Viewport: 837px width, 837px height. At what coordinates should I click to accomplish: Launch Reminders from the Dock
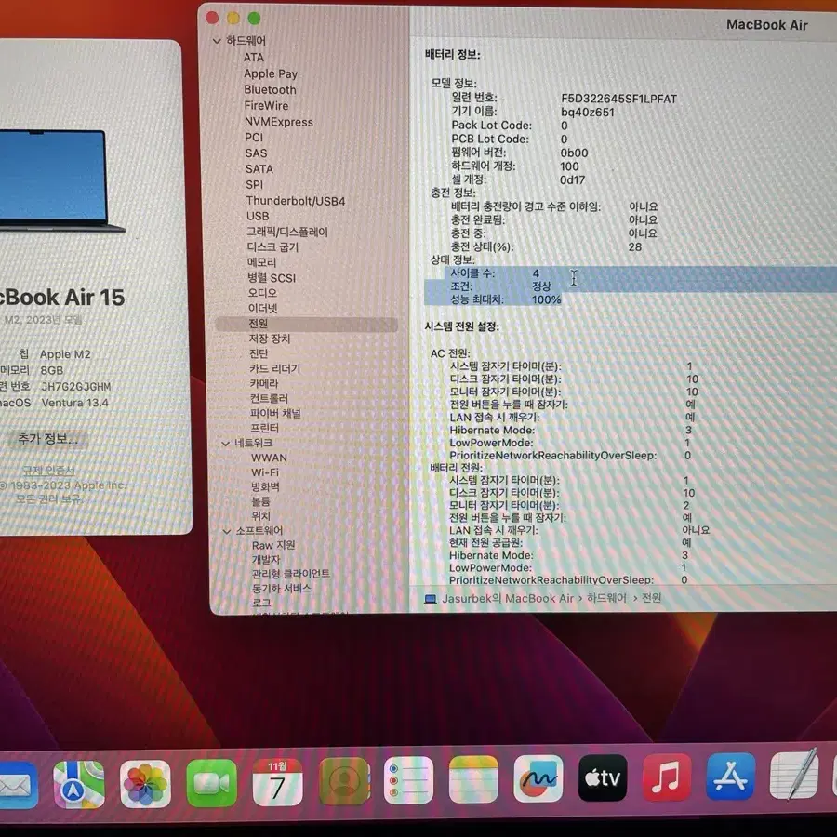408,780
